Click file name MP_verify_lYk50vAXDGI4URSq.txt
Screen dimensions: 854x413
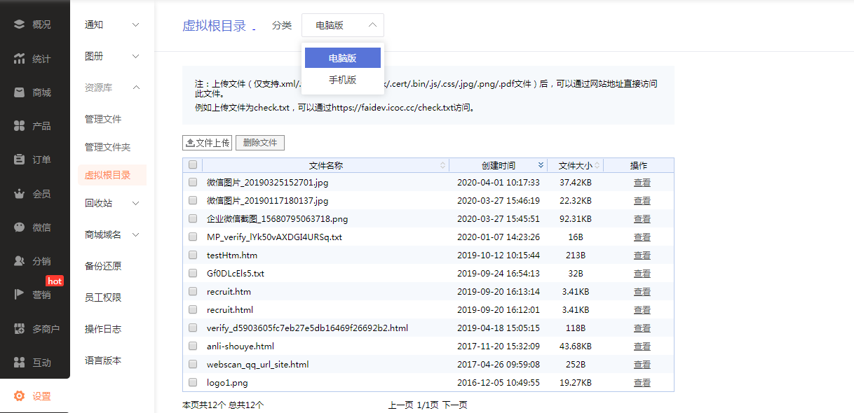point(274,237)
